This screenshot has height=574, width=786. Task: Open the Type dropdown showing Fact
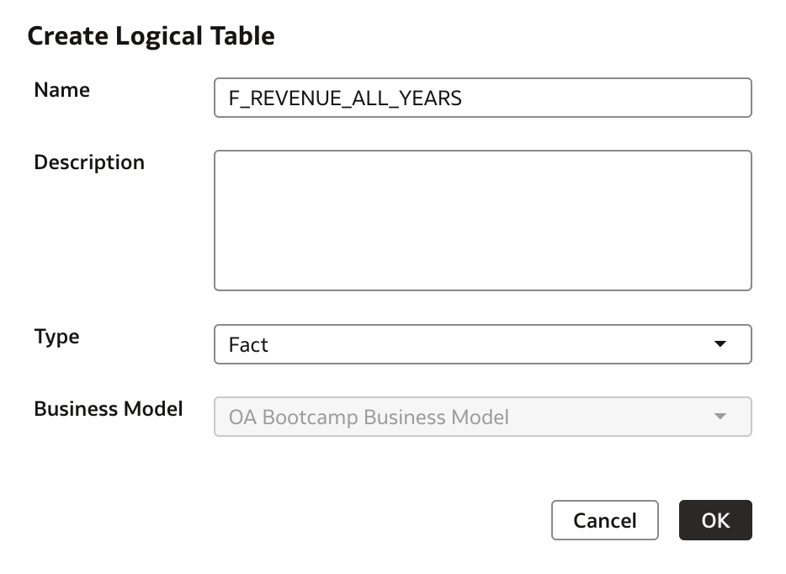[483, 344]
